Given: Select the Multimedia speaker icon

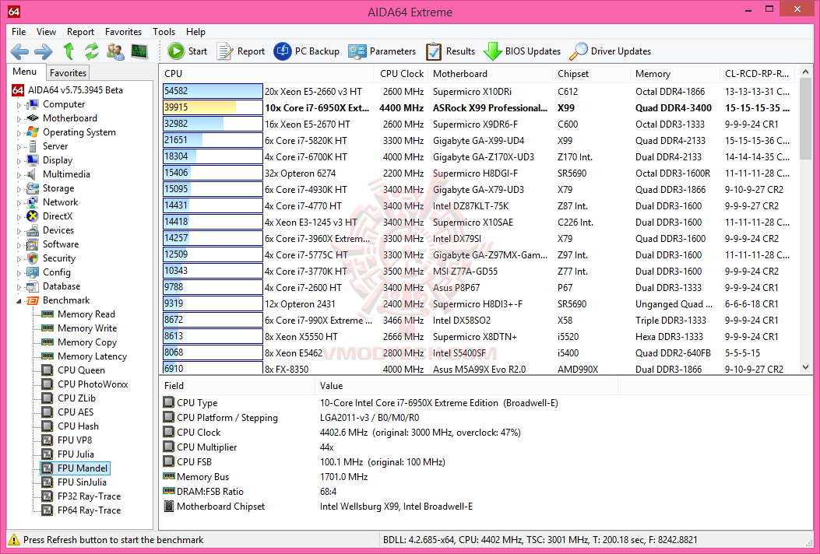Looking at the screenshot, I should (x=33, y=174).
